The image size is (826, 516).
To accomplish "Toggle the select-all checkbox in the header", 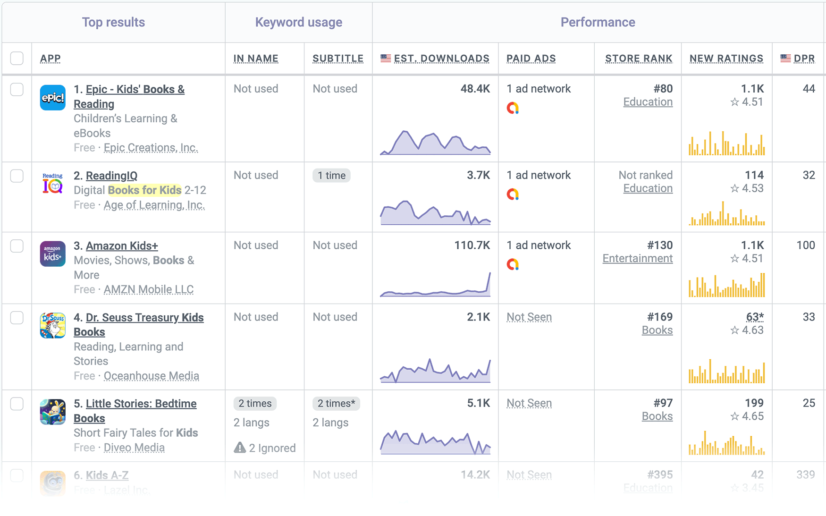I will [x=17, y=58].
